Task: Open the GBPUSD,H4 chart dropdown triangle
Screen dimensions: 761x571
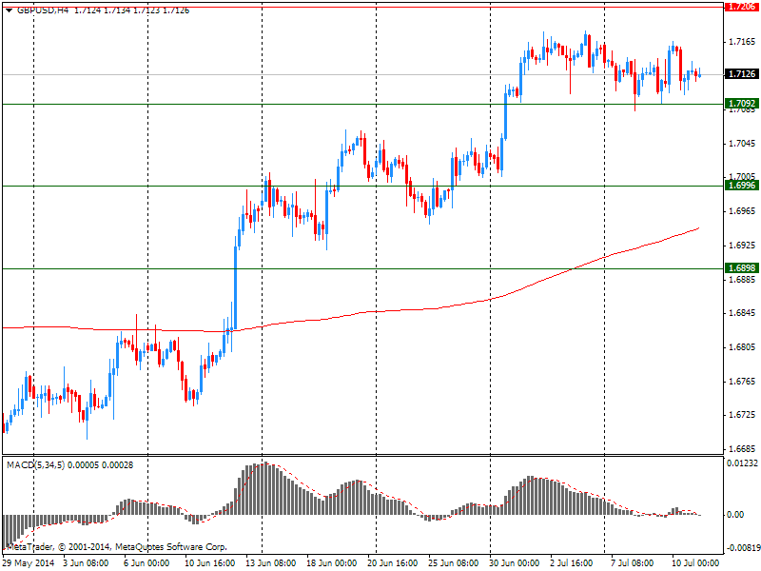Action: click(x=9, y=10)
